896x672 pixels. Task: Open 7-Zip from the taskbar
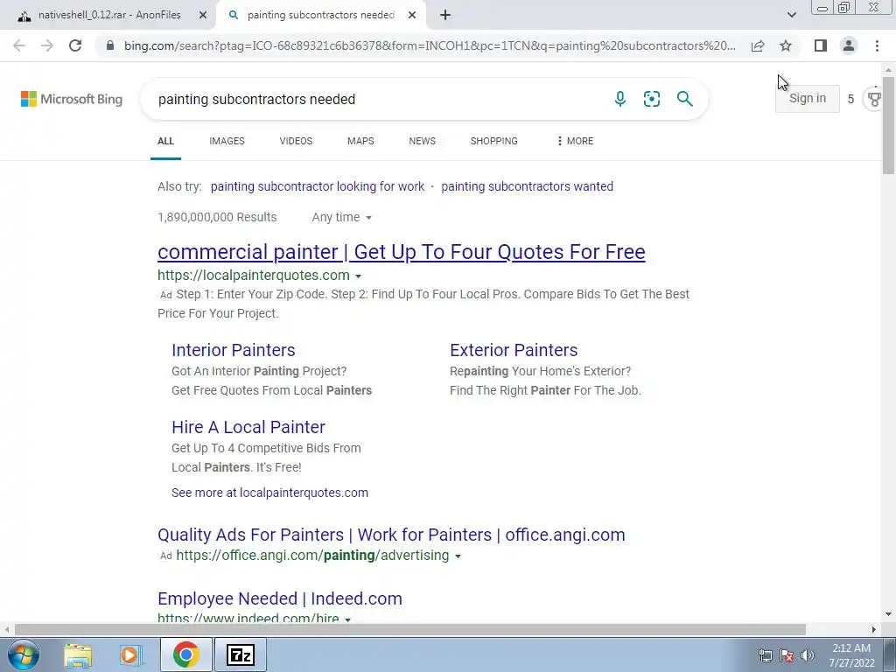click(240, 654)
